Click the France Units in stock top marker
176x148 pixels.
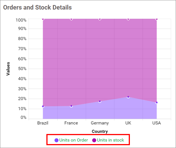(x=71, y=19)
